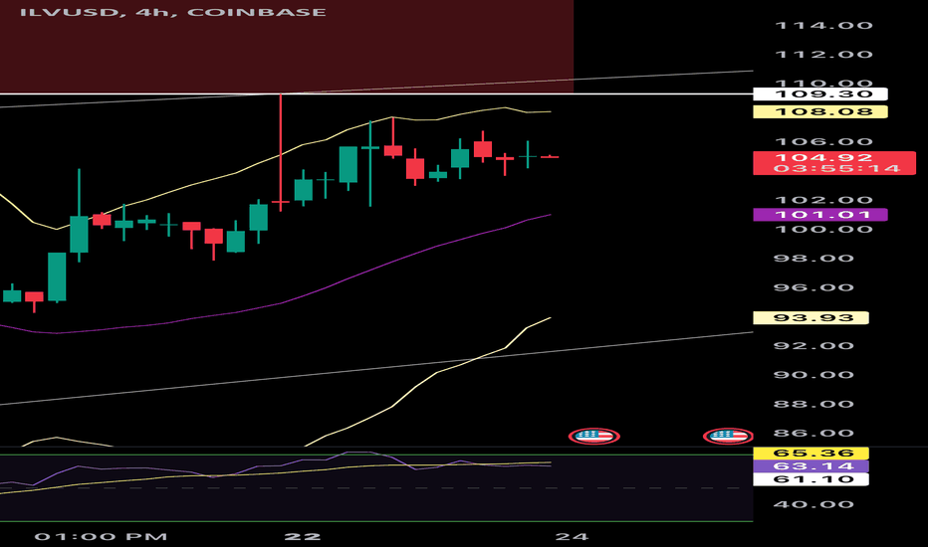Click the 98.00 price axis label
The image size is (928, 547).
click(x=813, y=259)
